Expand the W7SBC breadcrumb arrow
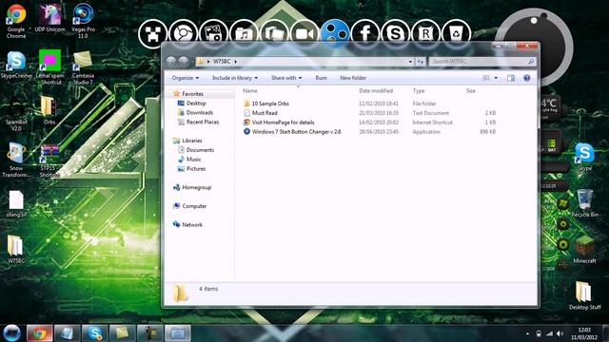609x342 pixels. [236, 61]
